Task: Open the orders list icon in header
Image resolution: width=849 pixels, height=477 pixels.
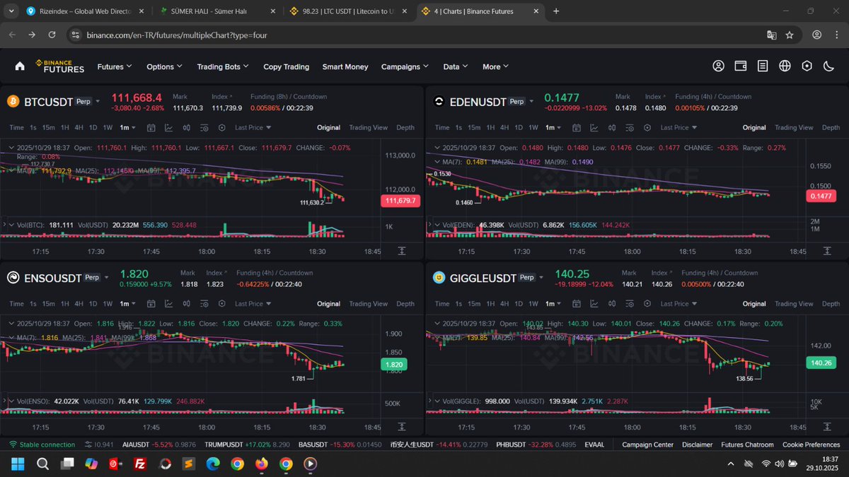Action: coord(763,66)
